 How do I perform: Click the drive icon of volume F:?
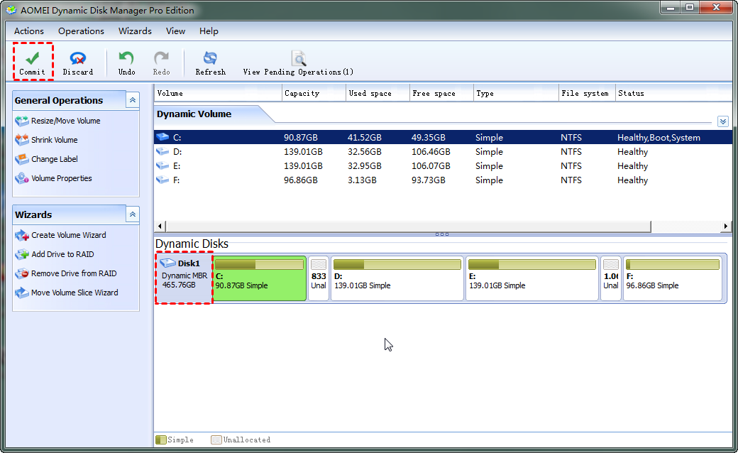click(163, 180)
